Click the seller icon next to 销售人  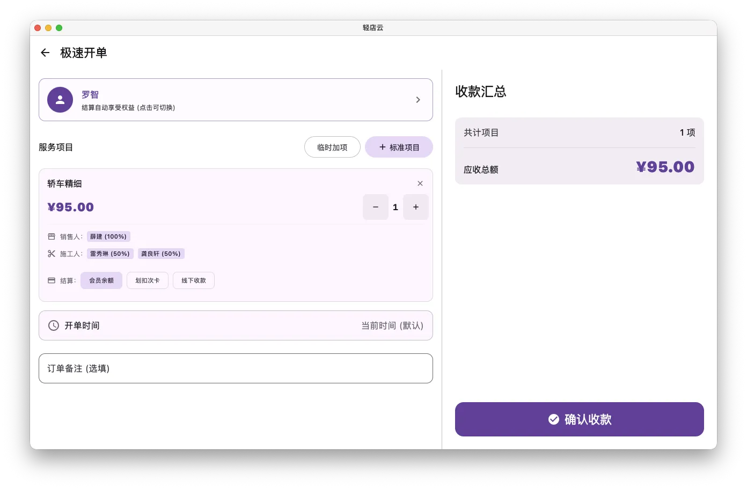(51, 236)
